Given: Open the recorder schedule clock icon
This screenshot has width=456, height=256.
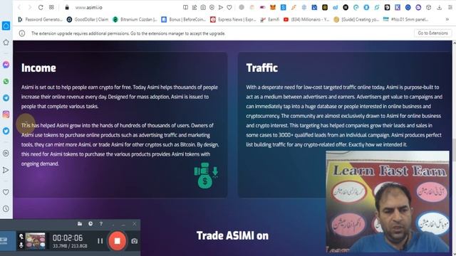Looking at the screenshot, I should click(x=90, y=224).
